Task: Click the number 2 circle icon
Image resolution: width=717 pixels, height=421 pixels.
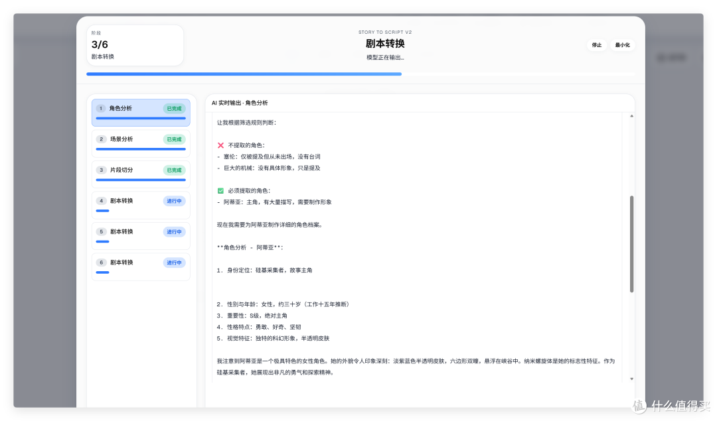Action: click(x=101, y=139)
